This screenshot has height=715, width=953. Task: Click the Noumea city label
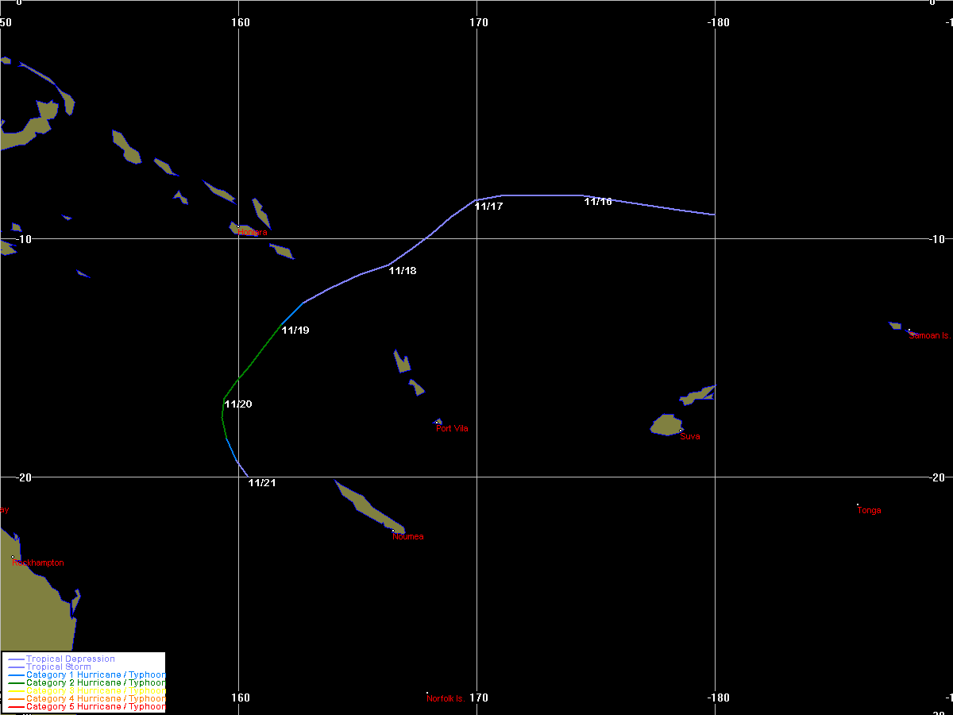(408, 536)
